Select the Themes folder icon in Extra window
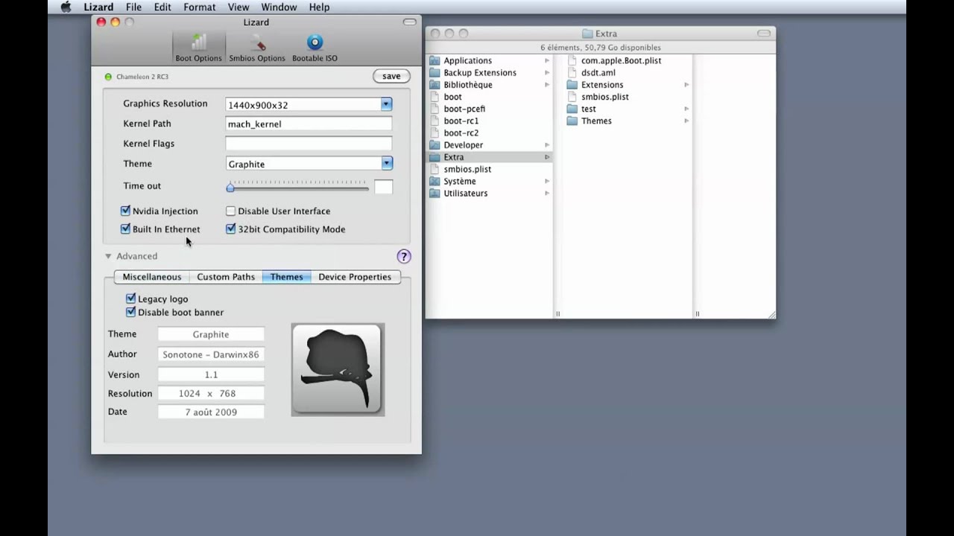 pos(572,121)
